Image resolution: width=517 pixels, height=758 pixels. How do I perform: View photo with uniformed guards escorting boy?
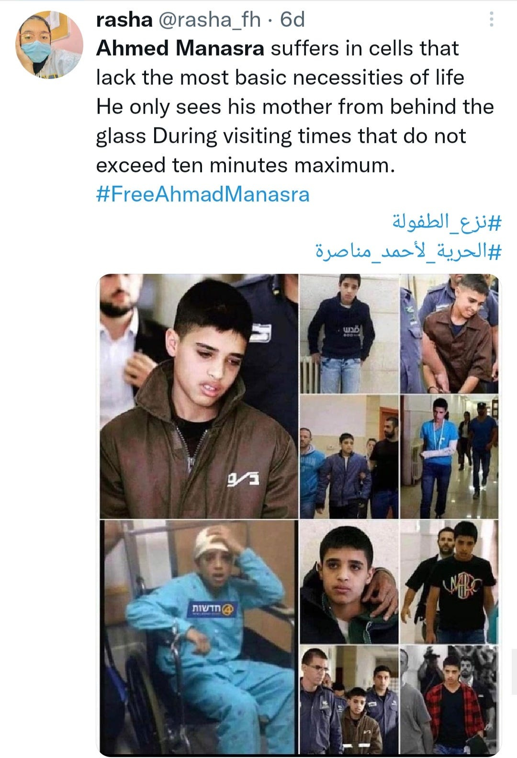(x=349, y=700)
